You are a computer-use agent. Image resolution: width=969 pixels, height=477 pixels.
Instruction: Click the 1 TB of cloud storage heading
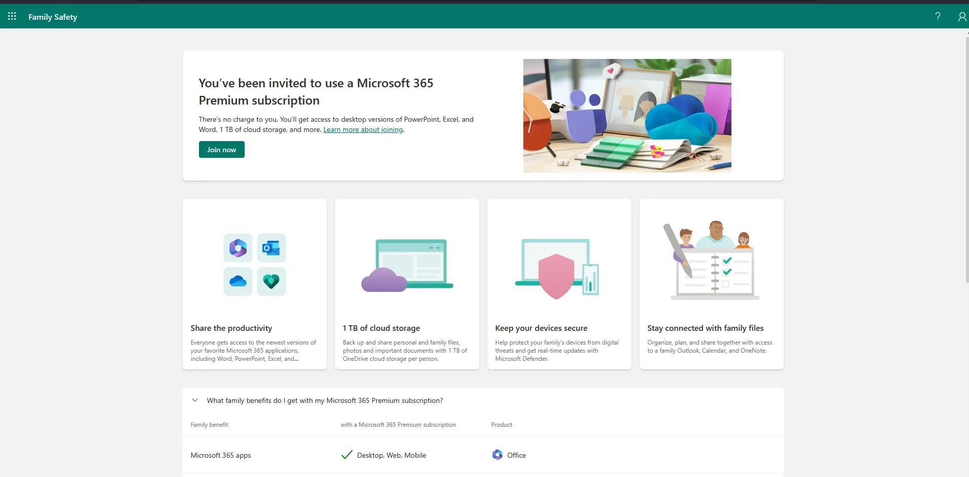click(x=382, y=328)
